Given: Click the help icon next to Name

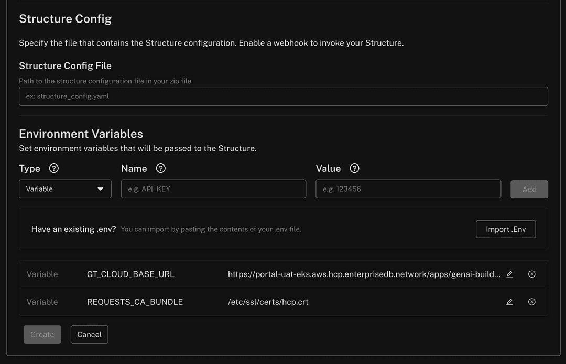Looking at the screenshot, I should click(x=160, y=168).
